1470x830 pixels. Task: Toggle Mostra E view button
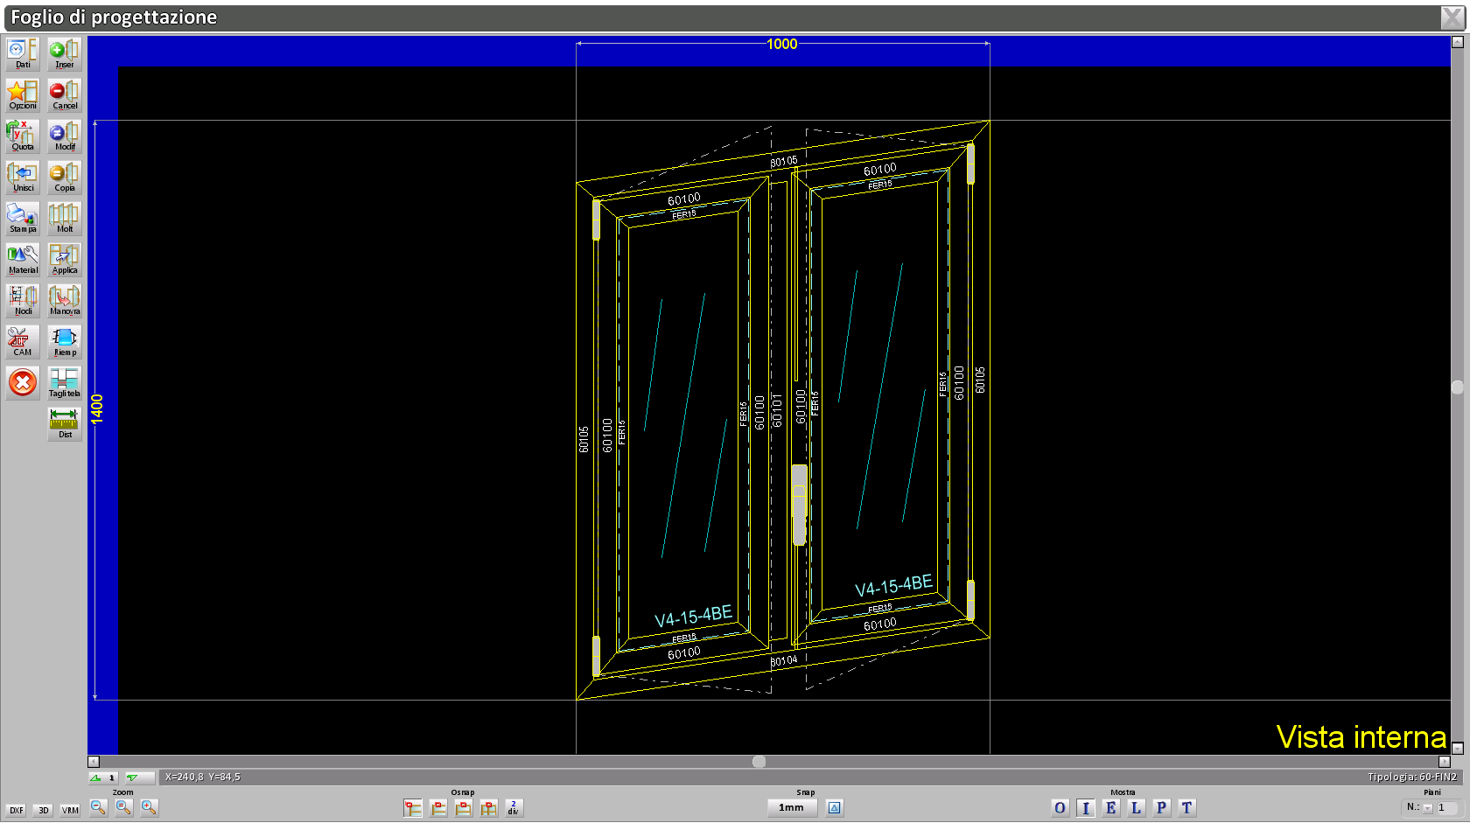coord(1111,808)
